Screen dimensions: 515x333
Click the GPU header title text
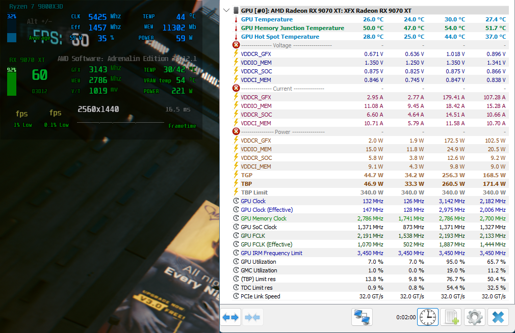(326, 11)
